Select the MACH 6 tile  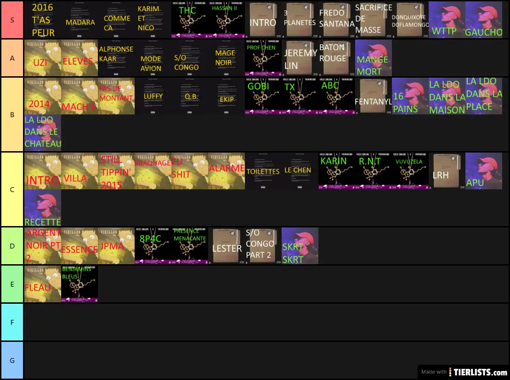[79, 96]
